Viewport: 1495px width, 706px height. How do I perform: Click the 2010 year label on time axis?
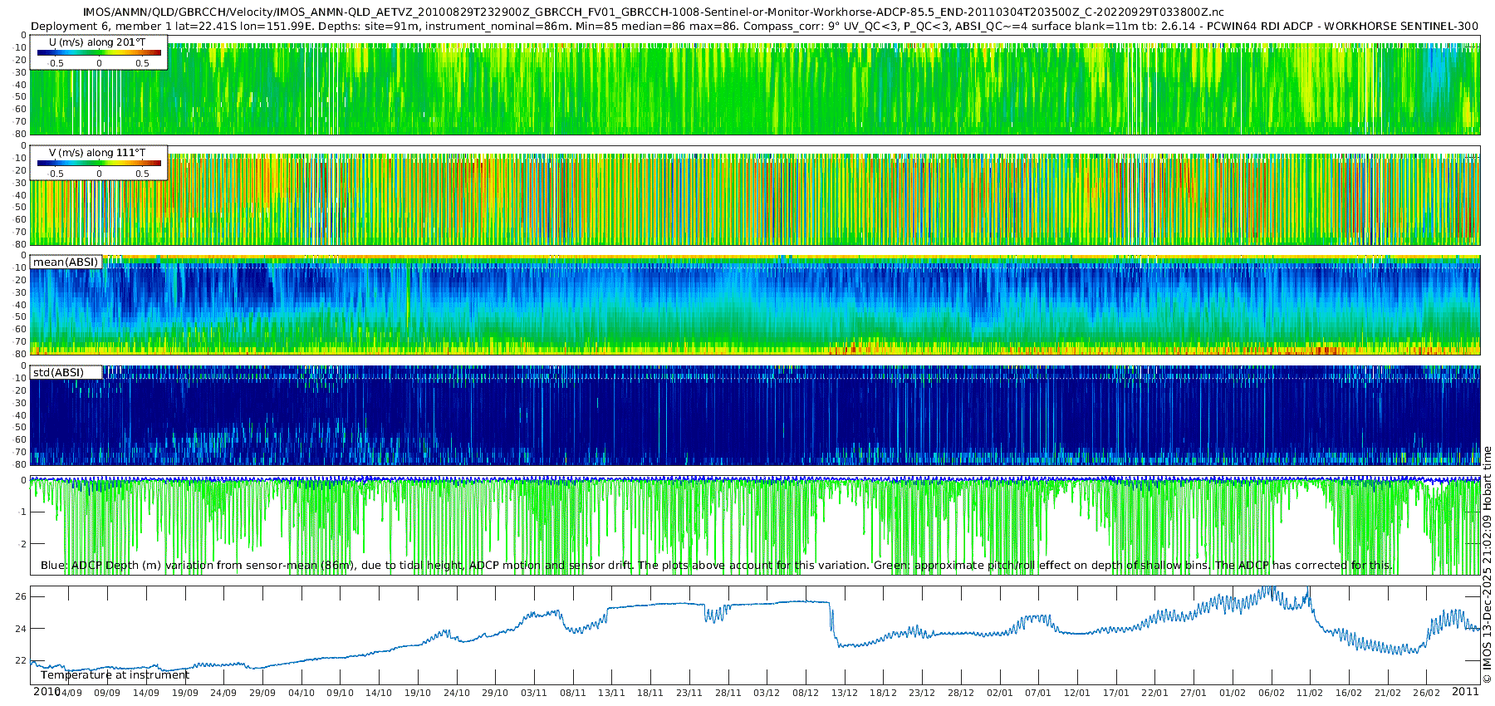point(46,692)
